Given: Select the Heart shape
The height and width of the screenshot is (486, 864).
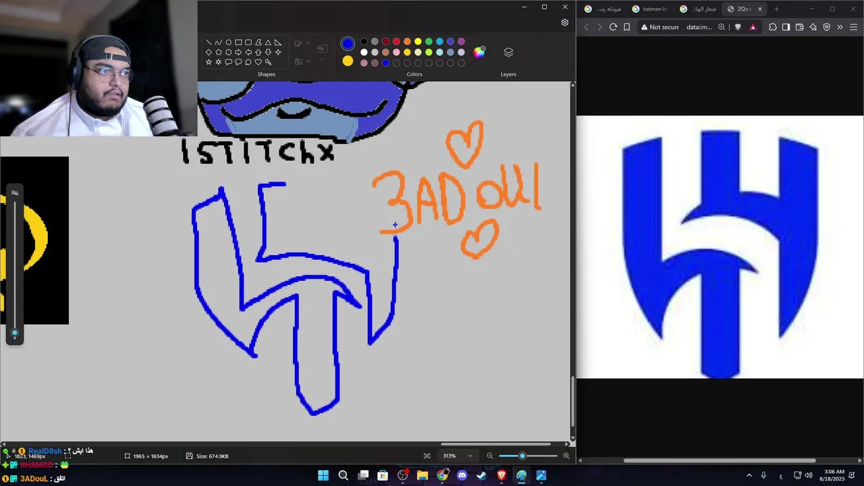Looking at the screenshot, I should click(x=259, y=62).
